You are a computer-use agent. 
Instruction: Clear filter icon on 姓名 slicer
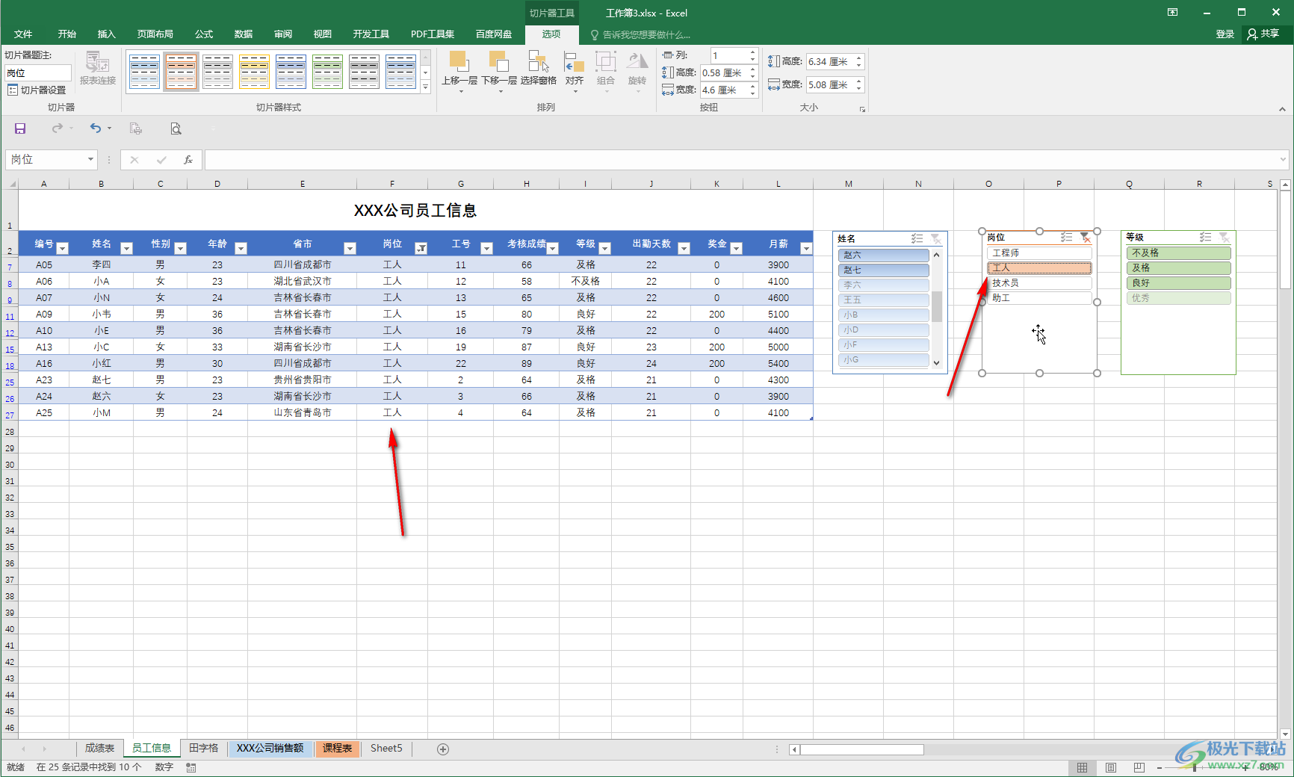pos(935,238)
